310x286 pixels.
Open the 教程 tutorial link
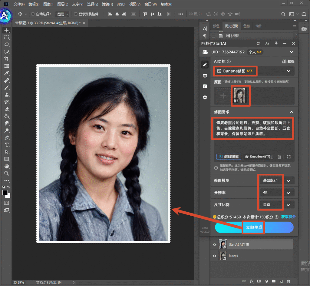pyautogui.click(x=288, y=62)
